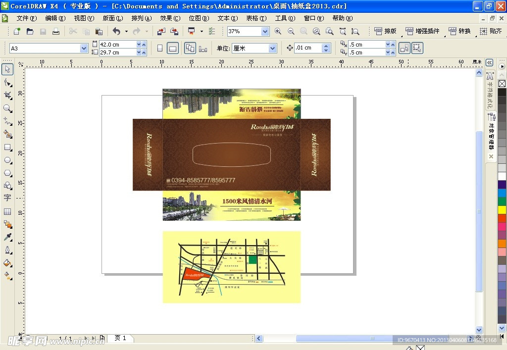This screenshot has width=507, height=350.
Task: Click the 转换 toolbar button
Action: click(x=460, y=31)
